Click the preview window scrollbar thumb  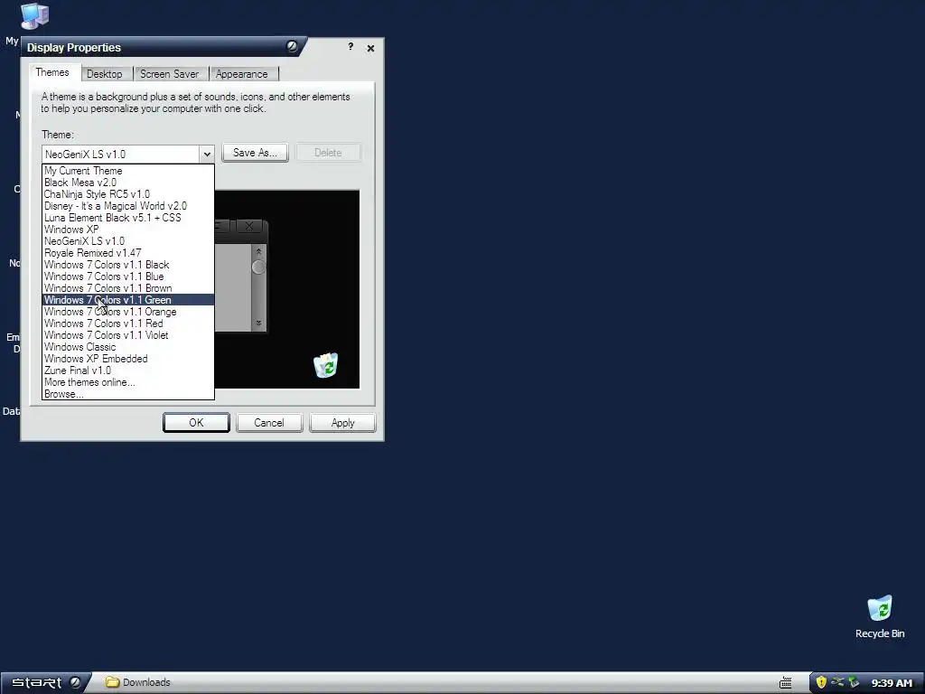[x=258, y=267]
